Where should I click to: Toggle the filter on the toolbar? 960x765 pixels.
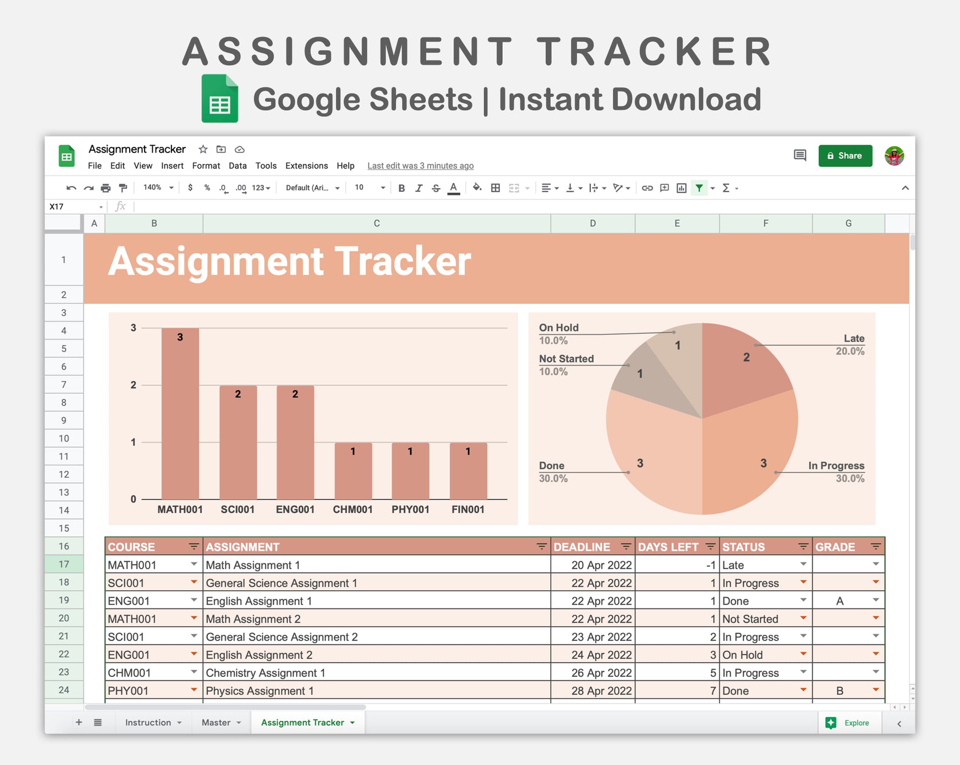pos(699,187)
